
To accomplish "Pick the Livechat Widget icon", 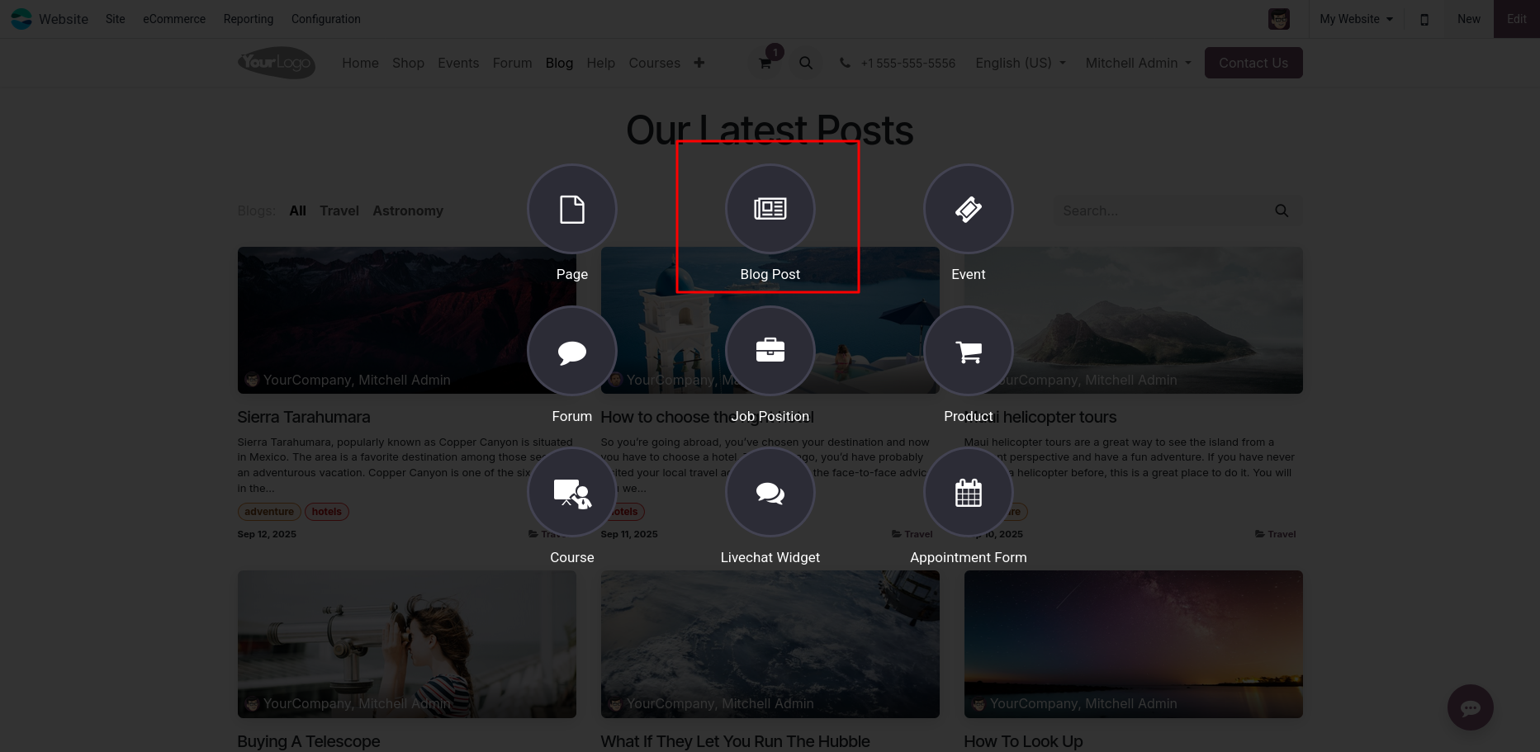I will (770, 493).
